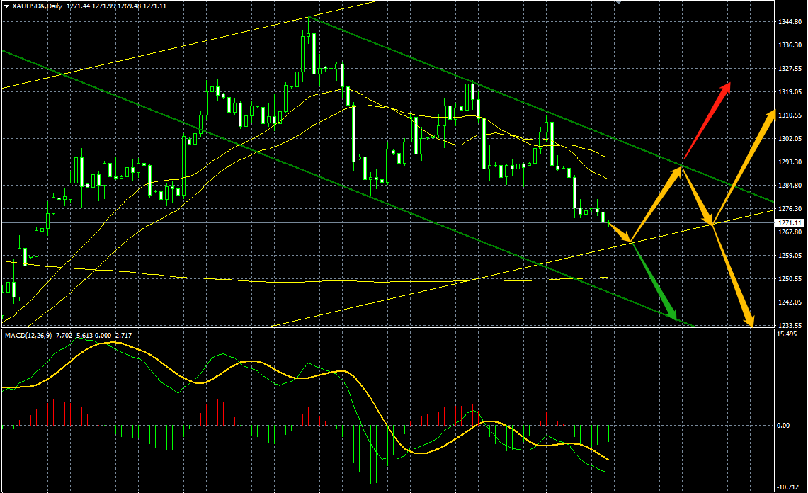Click the -10.712 MACD scale value

[788, 487]
